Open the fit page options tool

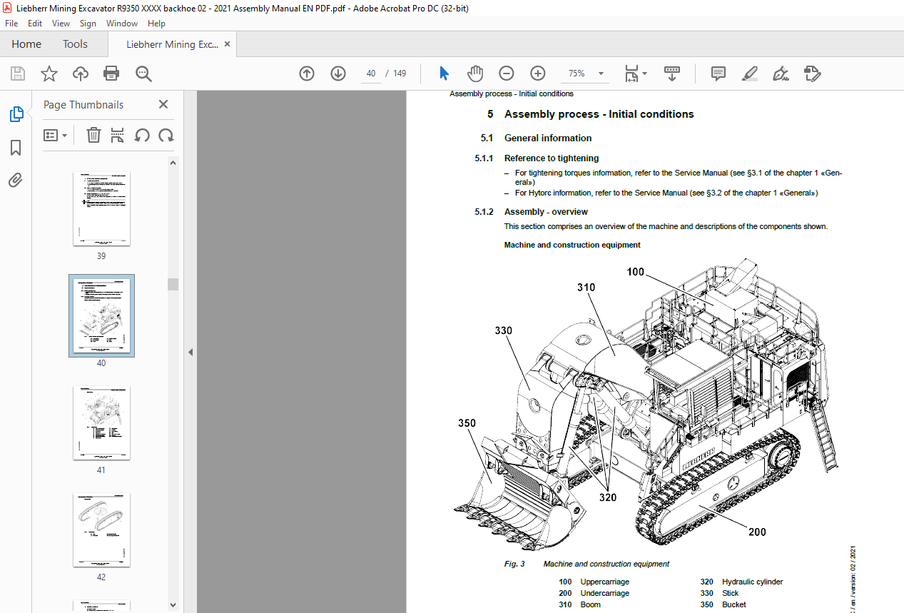(635, 74)
